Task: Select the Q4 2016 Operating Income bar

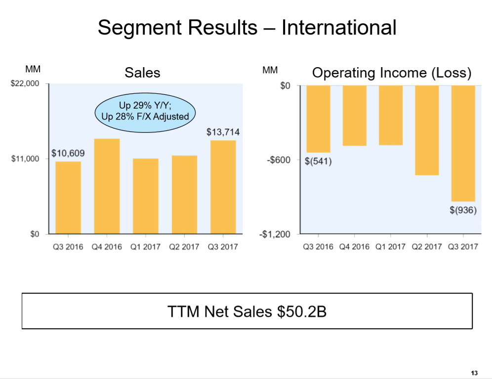Action: [x=355, y=115]
